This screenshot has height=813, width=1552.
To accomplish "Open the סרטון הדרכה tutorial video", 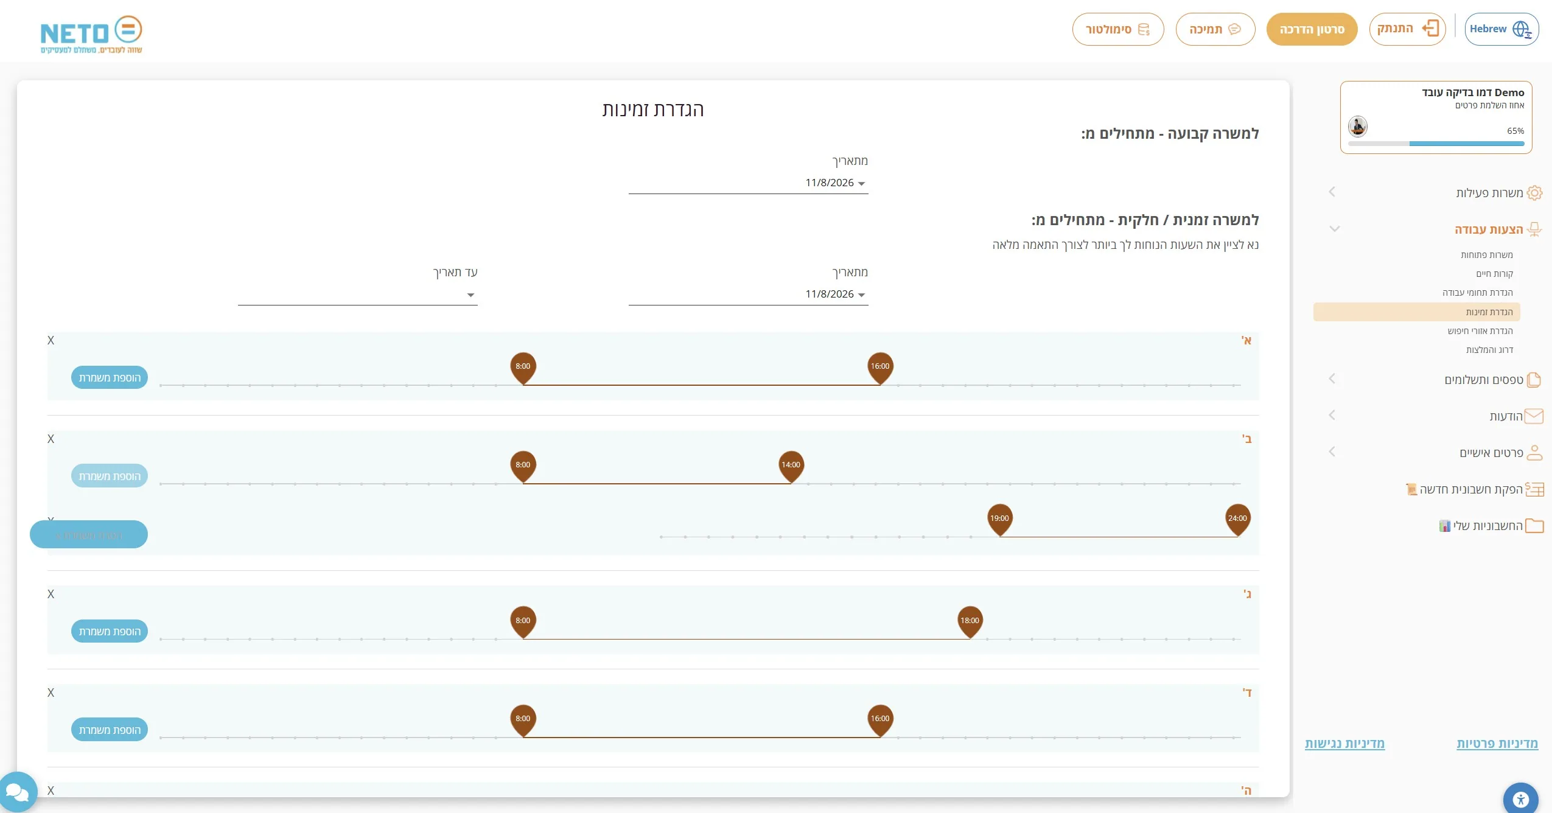I will pos(1312,29).
